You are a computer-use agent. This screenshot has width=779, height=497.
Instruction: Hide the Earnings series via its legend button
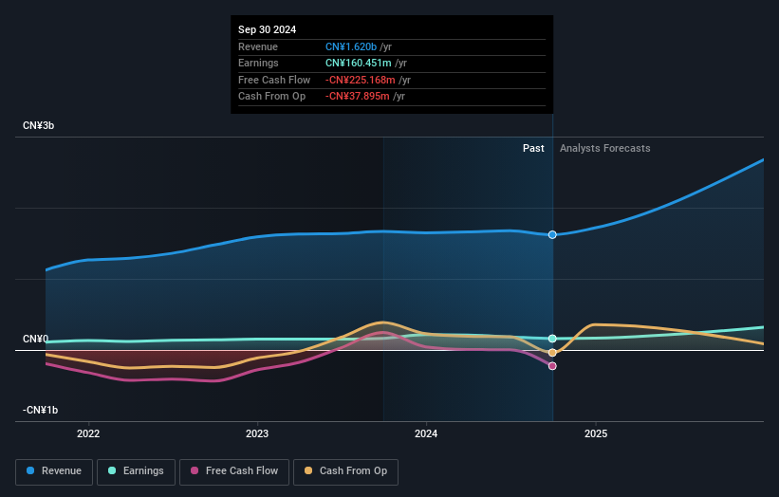click(x=135, y=470)
